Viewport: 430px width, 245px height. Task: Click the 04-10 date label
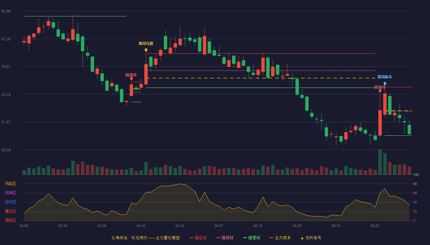141,226
